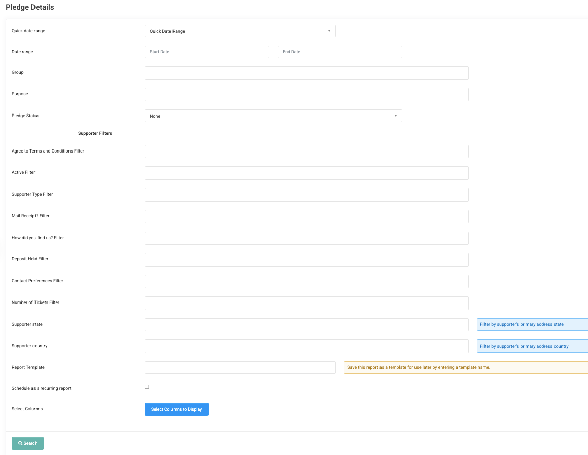The image size is (588, 455).
Task: Open the Quick Date Range dropdown
Action: coord(240,31)
